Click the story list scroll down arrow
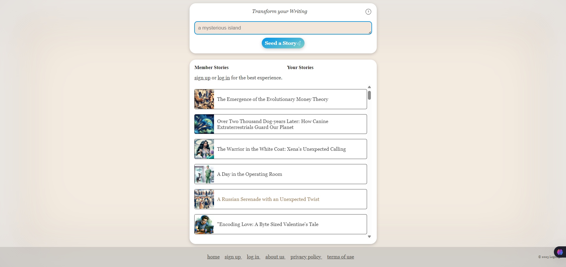 pos(369,237)
